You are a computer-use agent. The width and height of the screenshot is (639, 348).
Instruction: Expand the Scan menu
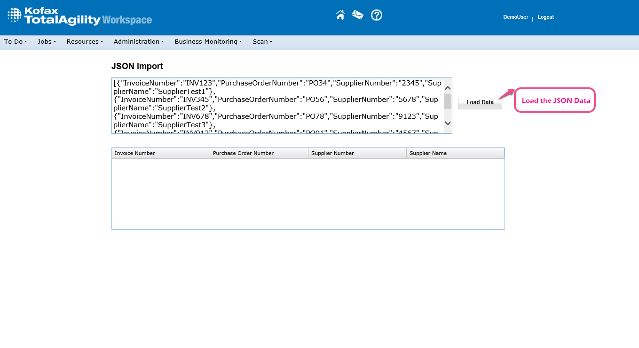click(x=262, y=42)
